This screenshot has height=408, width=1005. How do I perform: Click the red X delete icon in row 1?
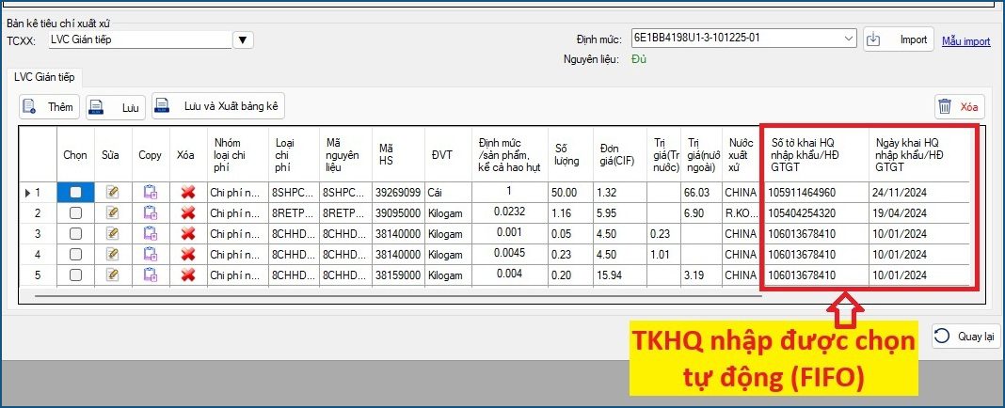click(187, 193)
